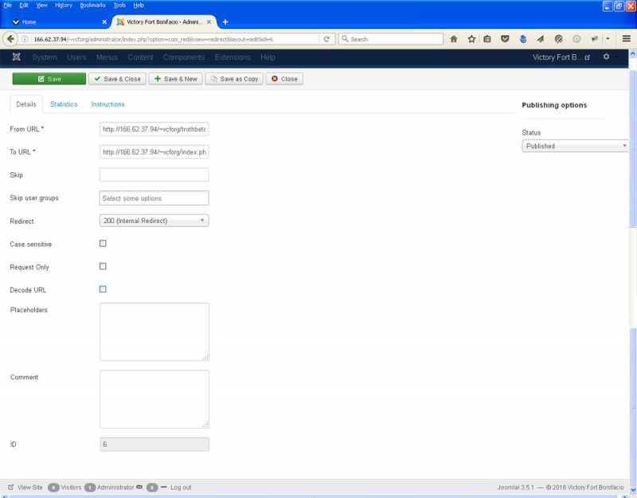Show bookmarks list icon in toolbar
The height and width of the screenshot is (498, 637).
point(487,39)
